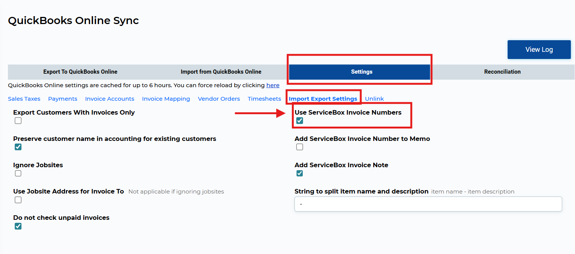Open Invoice Mapping settings
Image resolution: width=575 pixels, height=254 pixels.
tap(166, 99)
